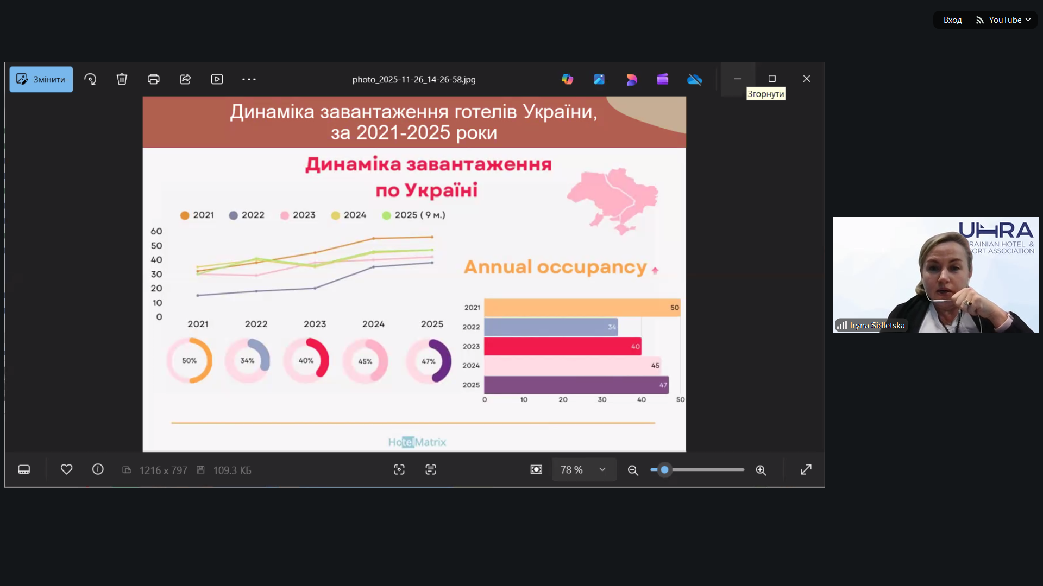Show file info with the info icon
Viewport: 1043px width, 586px height.
point(98,469)
